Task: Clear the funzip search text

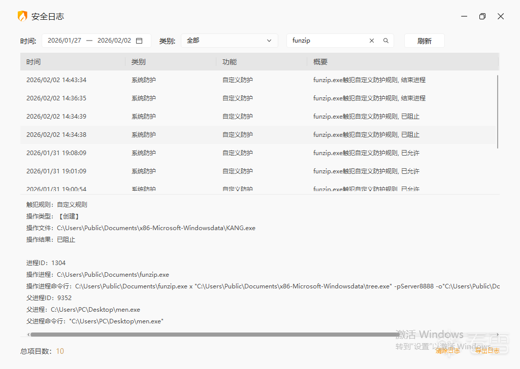Action: (371, 41)
